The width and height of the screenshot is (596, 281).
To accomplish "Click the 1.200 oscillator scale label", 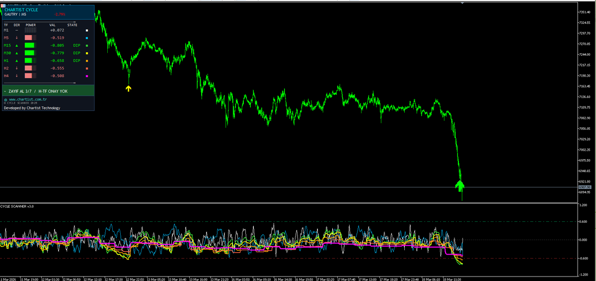I will pos(583,204).
